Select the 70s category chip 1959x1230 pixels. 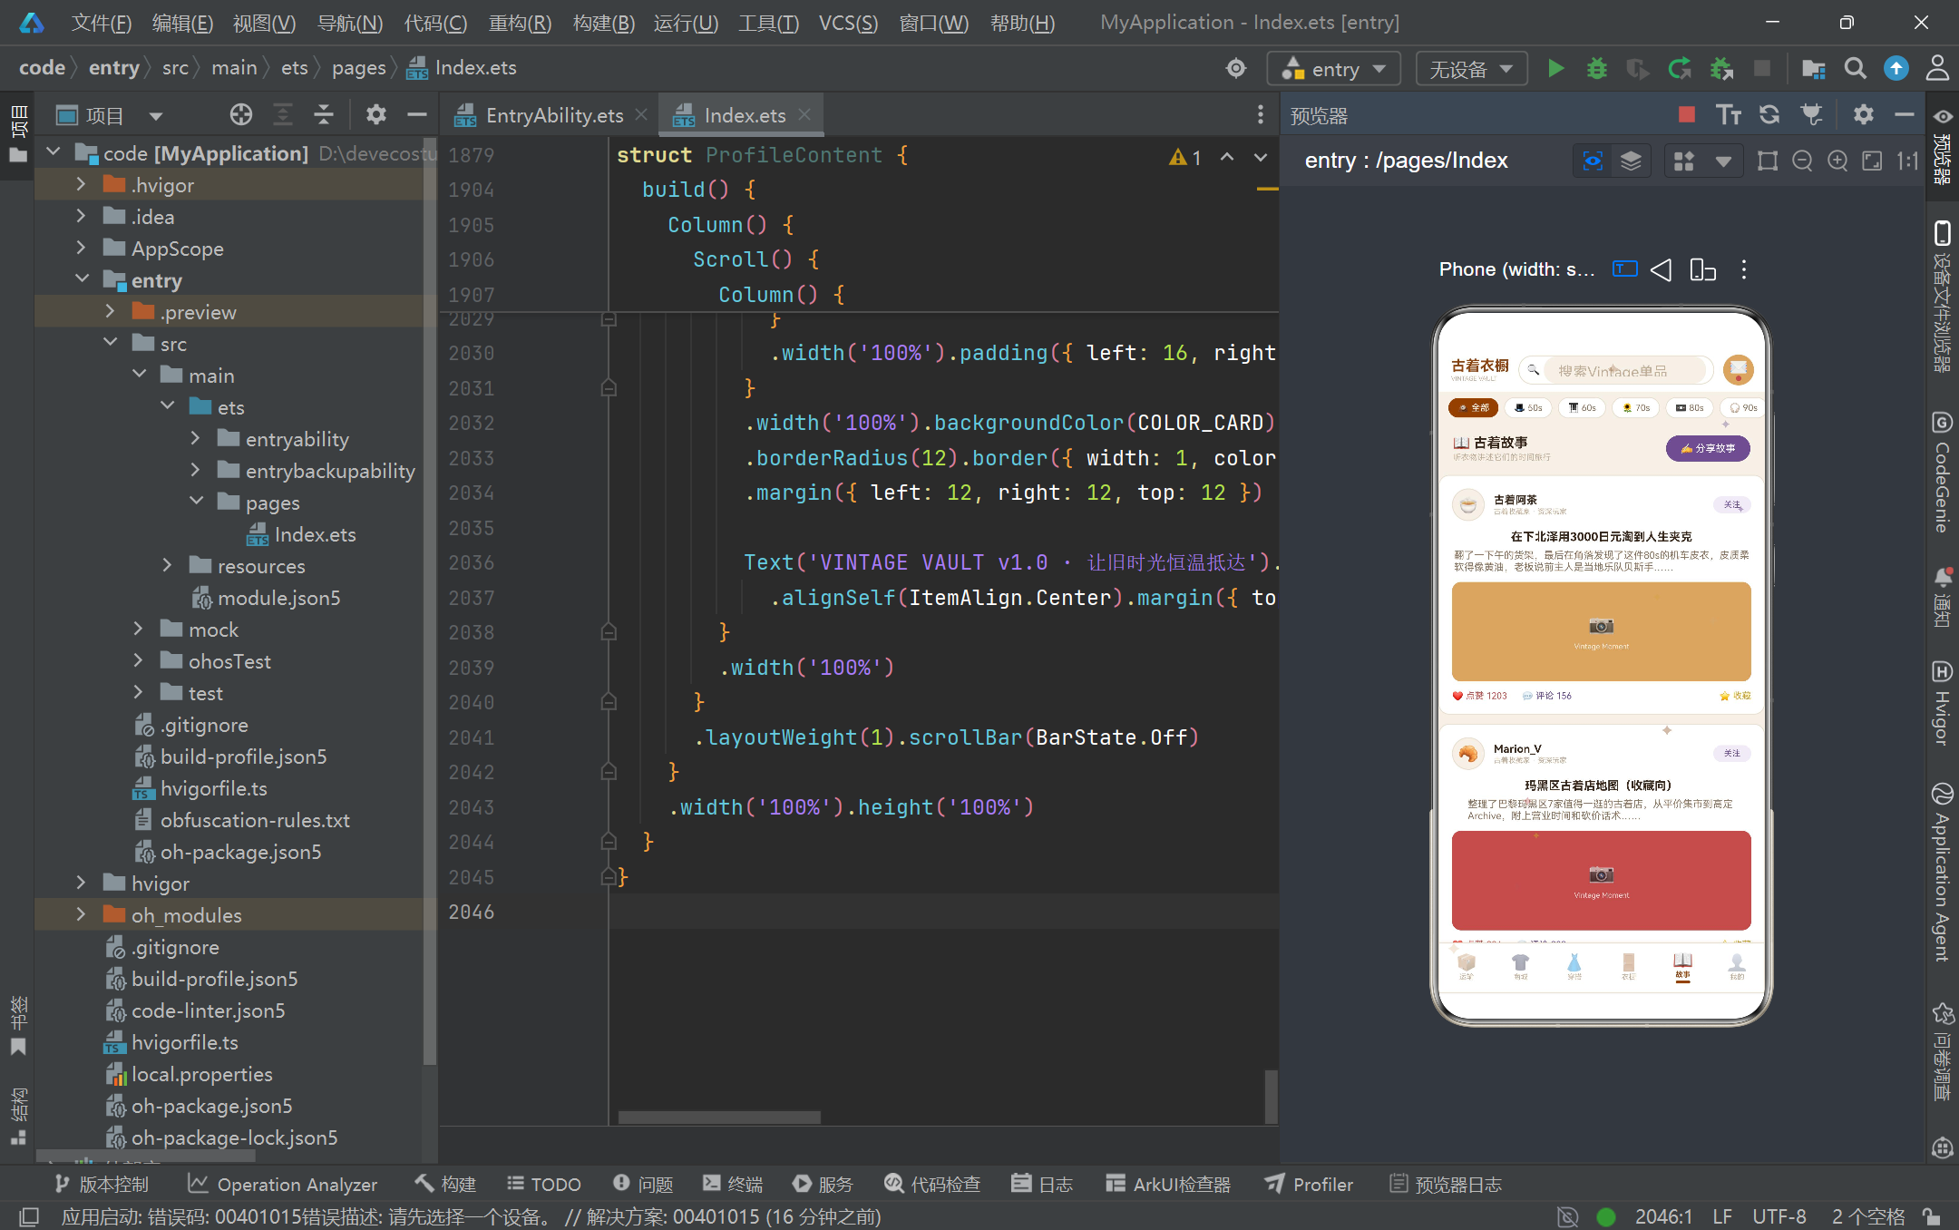pyautogui.click(x=1636, y=408)
